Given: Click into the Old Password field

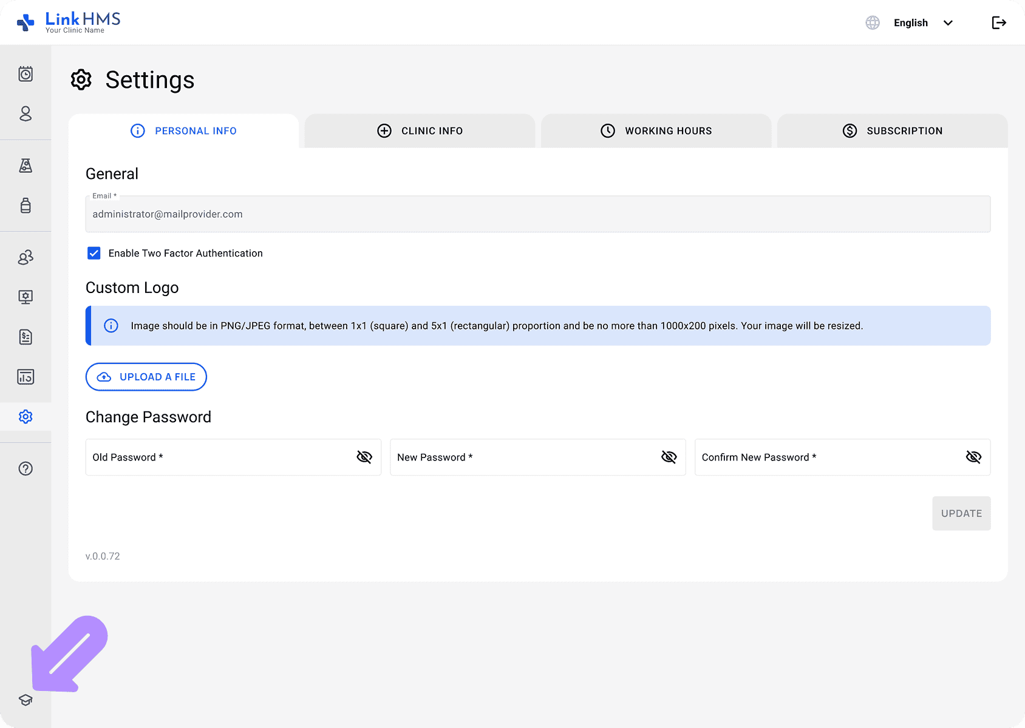Looking at the screenshot, I should (219, 457).
